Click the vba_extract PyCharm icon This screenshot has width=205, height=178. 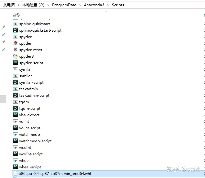click(16, 115)
